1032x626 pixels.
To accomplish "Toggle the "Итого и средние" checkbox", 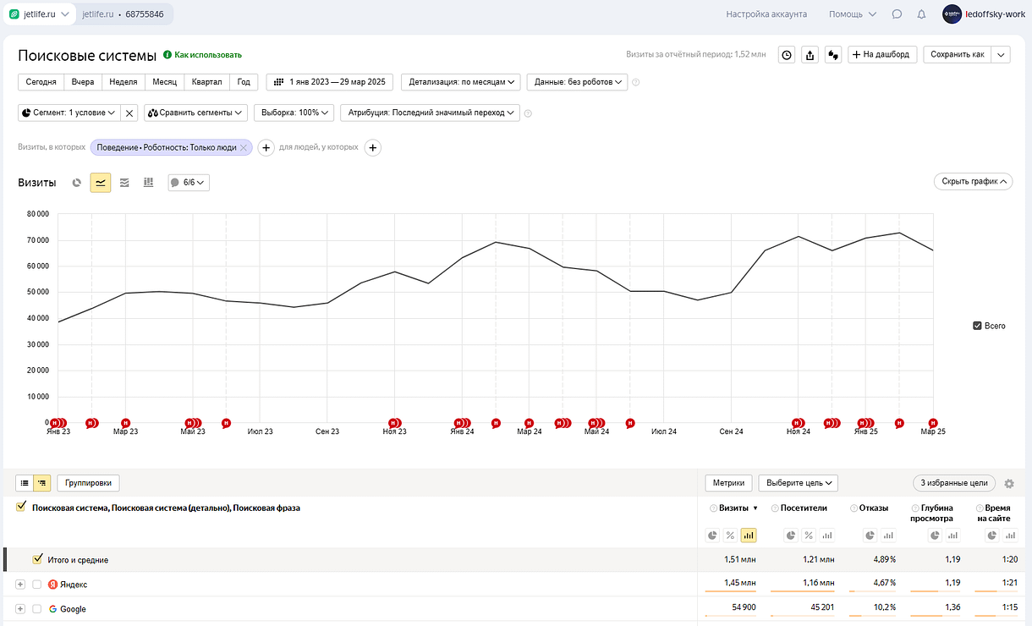I will 37,560.
